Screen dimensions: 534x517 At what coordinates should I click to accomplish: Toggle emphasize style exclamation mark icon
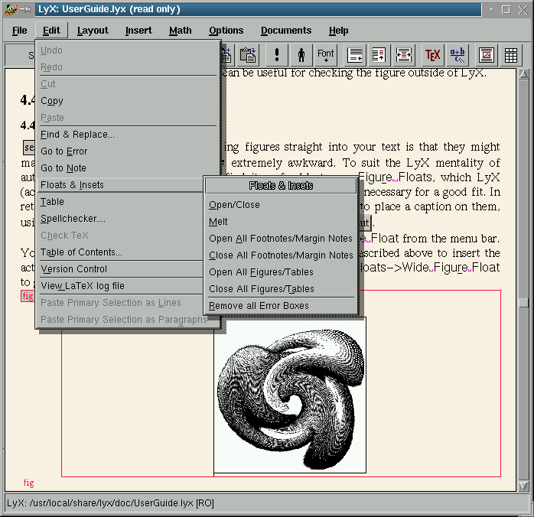(277, 55)
